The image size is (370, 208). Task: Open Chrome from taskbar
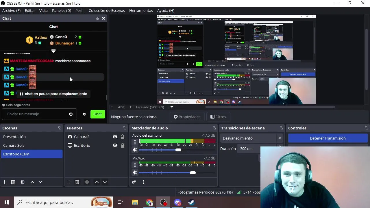(149, 202)
